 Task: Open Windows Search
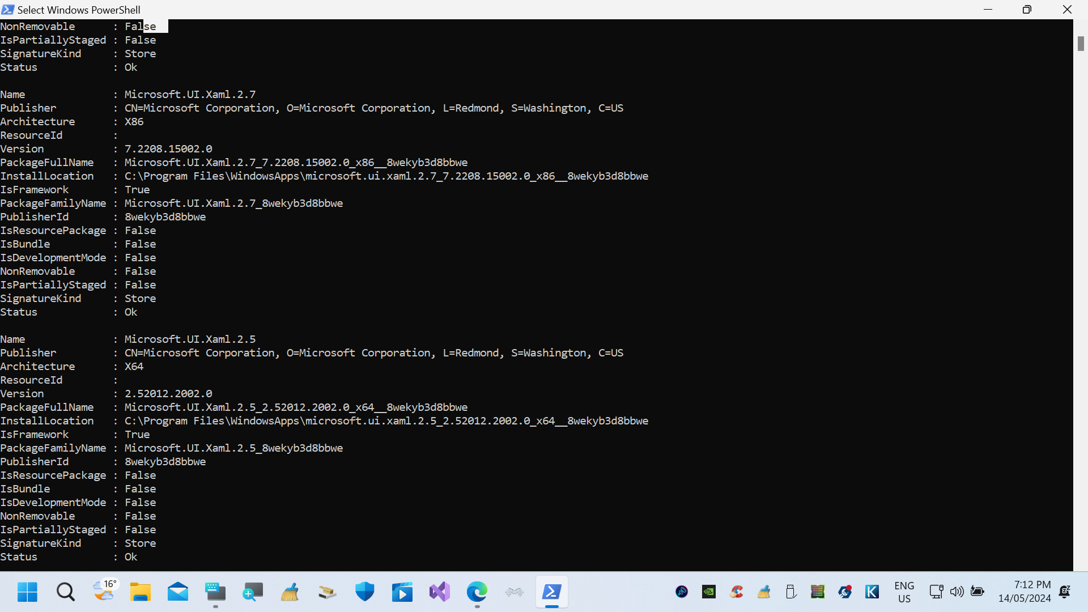coord(65,592)
